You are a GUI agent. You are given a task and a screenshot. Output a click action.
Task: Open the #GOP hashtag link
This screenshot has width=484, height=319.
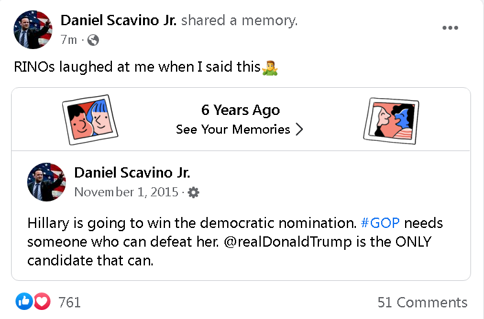380,223
